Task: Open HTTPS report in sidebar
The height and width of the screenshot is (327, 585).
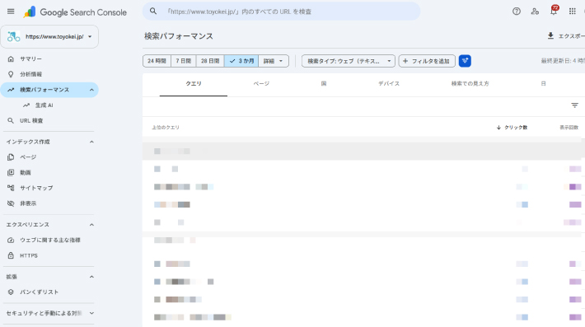Action: (49, 255)
